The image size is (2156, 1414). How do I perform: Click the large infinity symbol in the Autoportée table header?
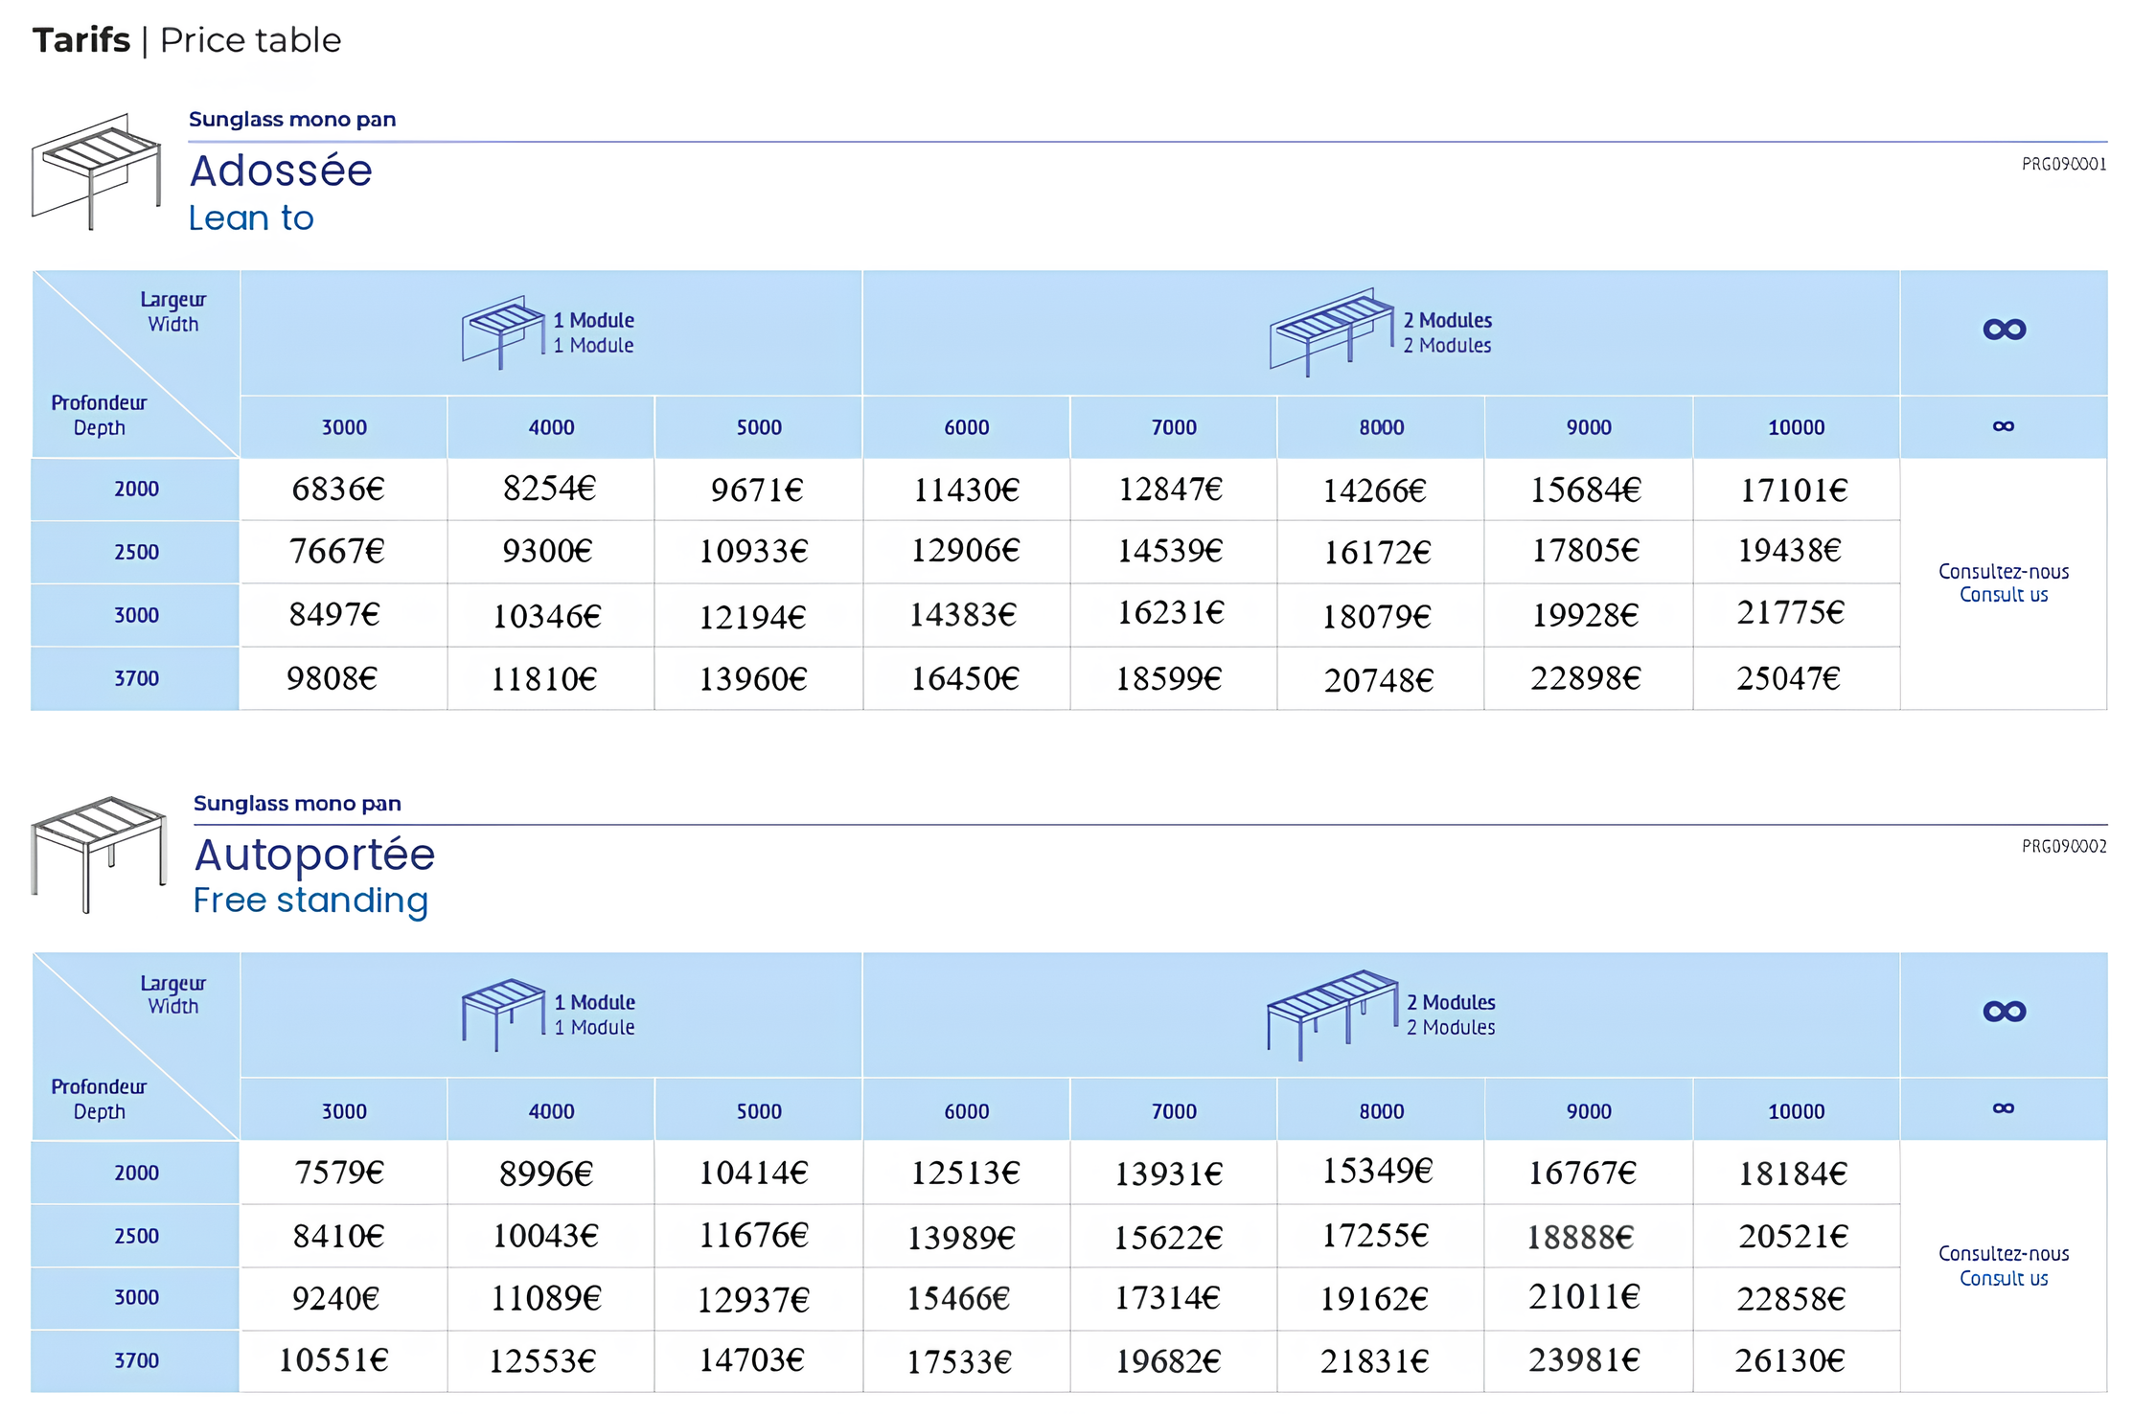coord(2004,1012)
